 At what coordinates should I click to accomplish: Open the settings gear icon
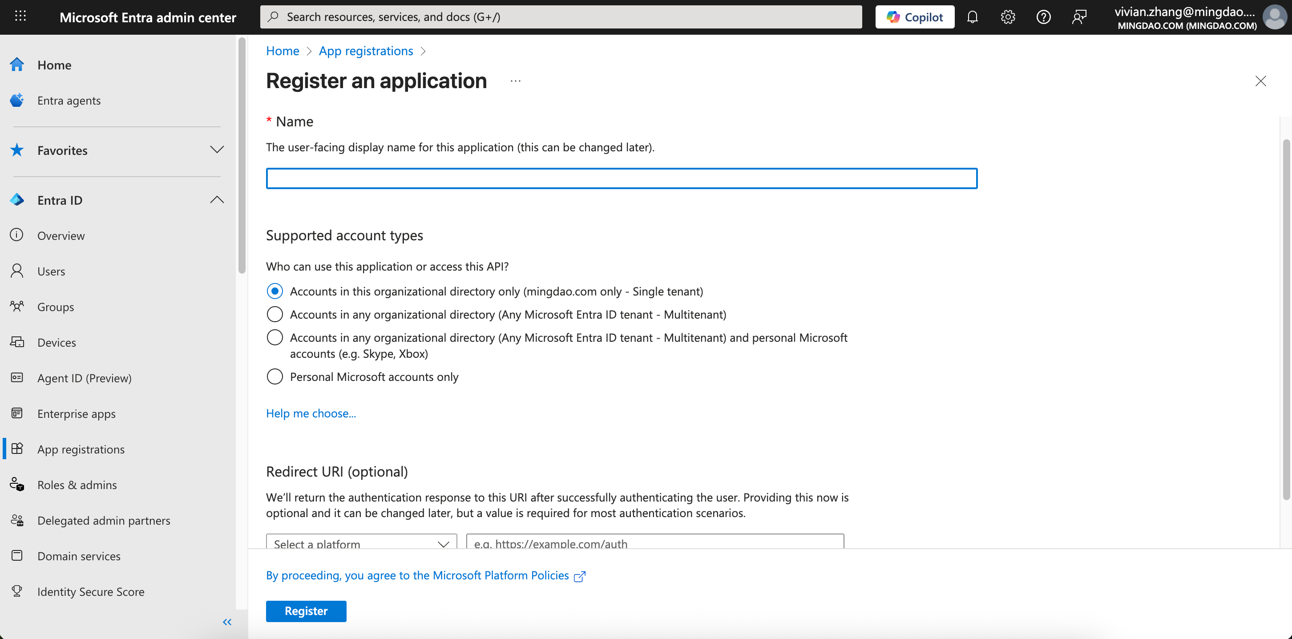tap(1008, 17)
